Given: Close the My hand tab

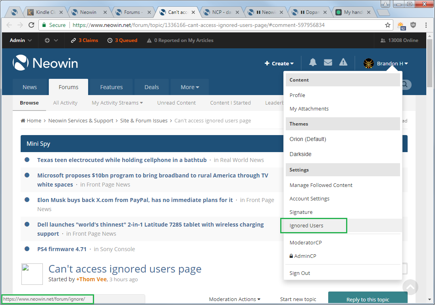Looking at the screenshot, I should (x=369, y=12).
